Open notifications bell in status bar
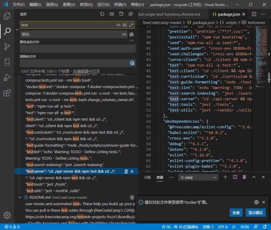The height and width of the screenshot is (230, 271). [265, 227]
